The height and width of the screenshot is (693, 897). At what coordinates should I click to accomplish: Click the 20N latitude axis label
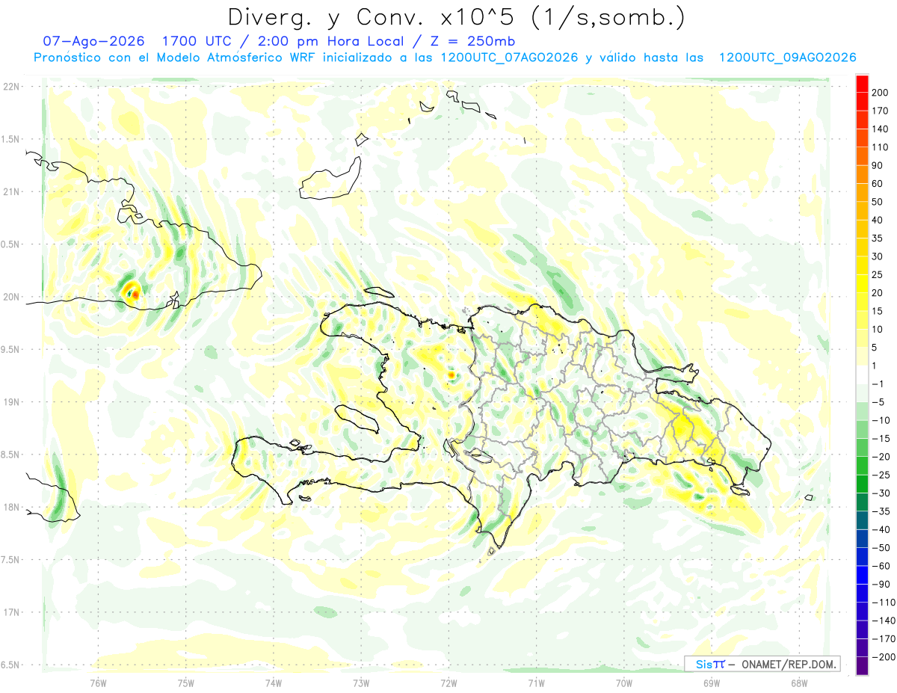11,297
